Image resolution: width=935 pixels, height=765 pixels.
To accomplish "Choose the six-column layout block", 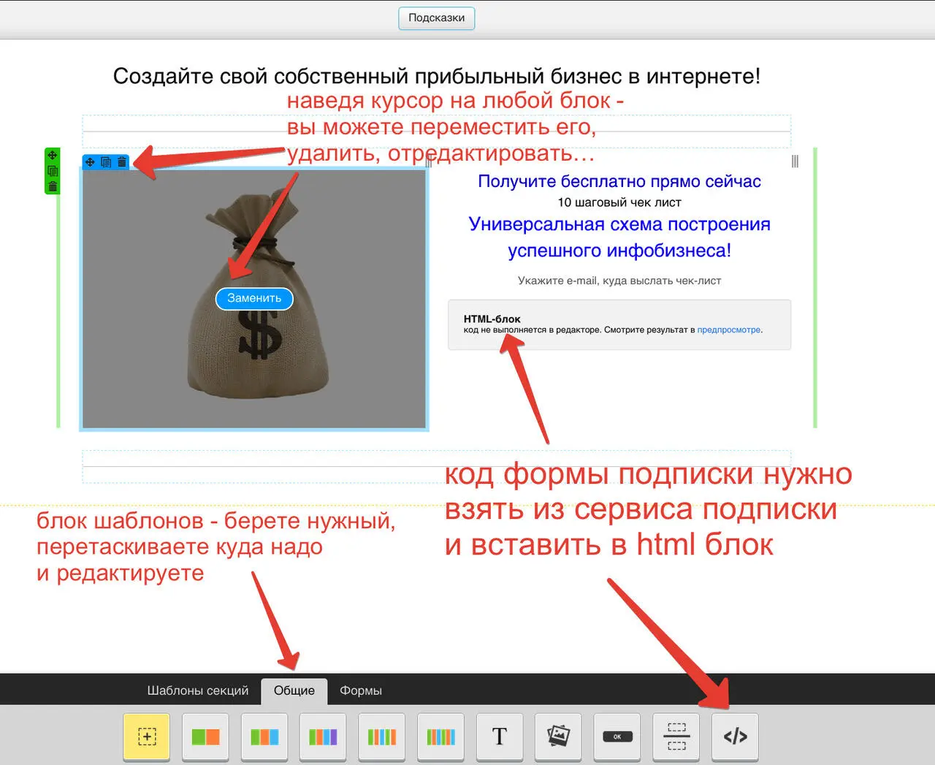I will coord(440,737).
